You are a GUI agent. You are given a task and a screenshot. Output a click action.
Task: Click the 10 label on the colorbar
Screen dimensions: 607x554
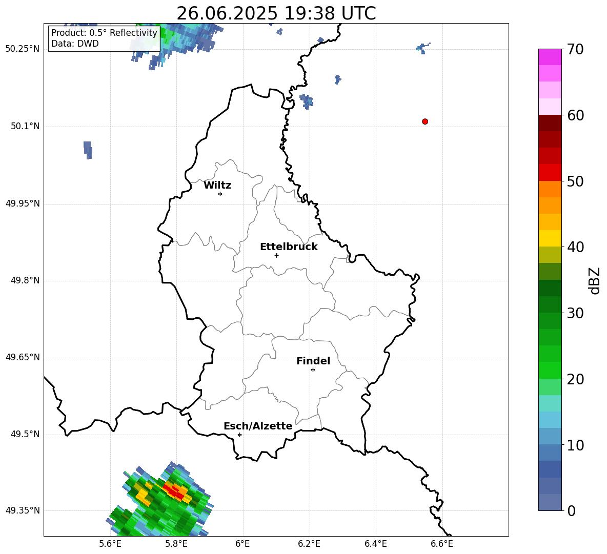(575, 445)
